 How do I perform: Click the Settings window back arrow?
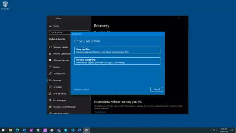(50, 18)
